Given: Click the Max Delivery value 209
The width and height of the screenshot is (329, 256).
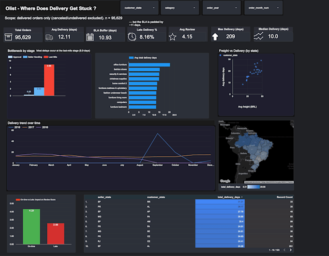Looking at the screenshot, I should pyautogui.click(x=230, y=36).
